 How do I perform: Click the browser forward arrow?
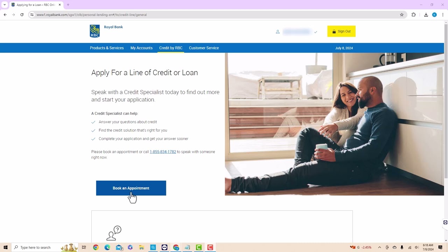click(x=13, y=15)
